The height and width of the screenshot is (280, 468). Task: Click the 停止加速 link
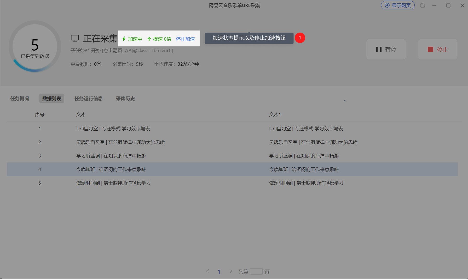pyautogui.click(x=185, y=39)
